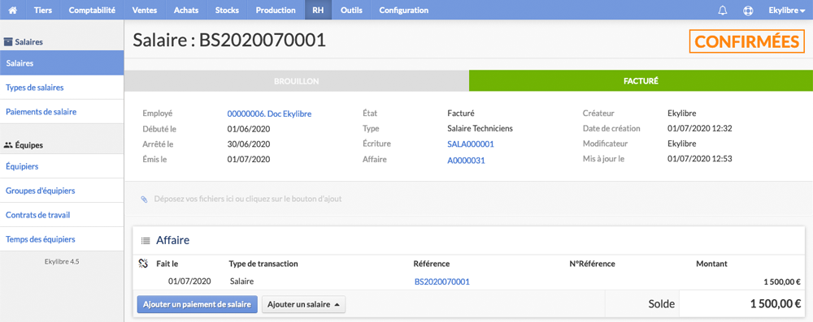Open the Tiers menu
Image resolution: width=813 pixels, height=322 pixels.
click(43, 10)
